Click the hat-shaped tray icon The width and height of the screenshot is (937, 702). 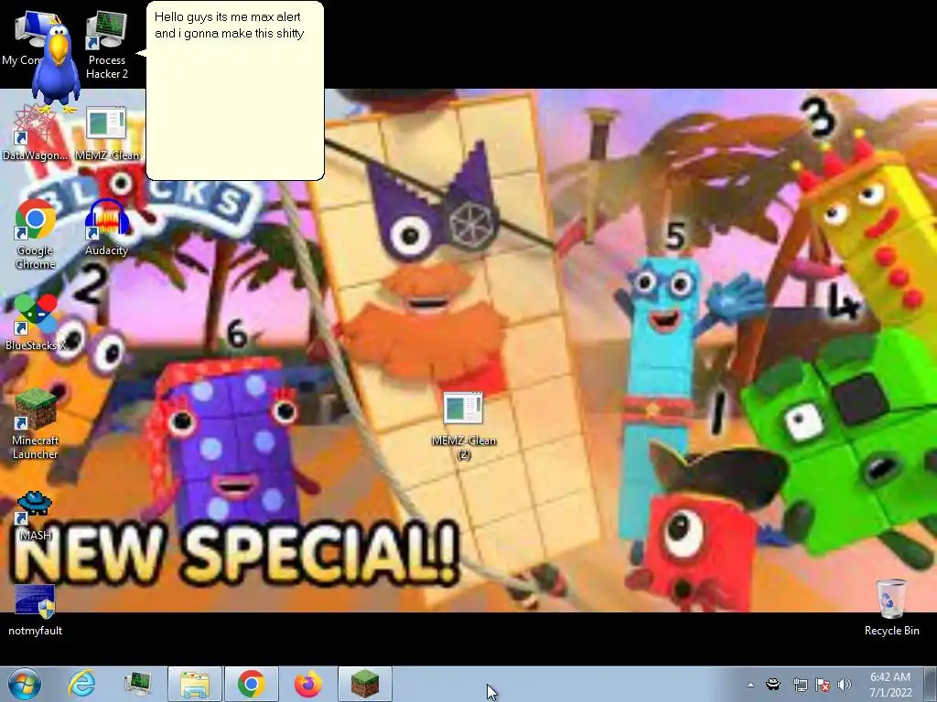[x=773, y=684]
